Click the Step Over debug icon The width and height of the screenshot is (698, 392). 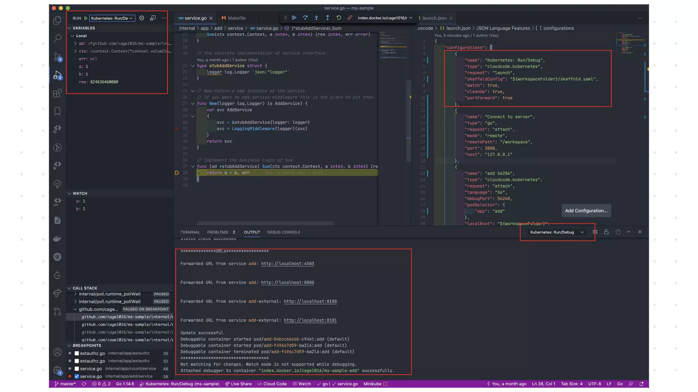[305, 18]
